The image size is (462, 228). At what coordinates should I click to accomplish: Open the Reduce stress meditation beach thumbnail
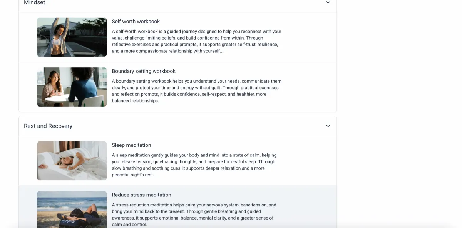[x=72, y=210]
